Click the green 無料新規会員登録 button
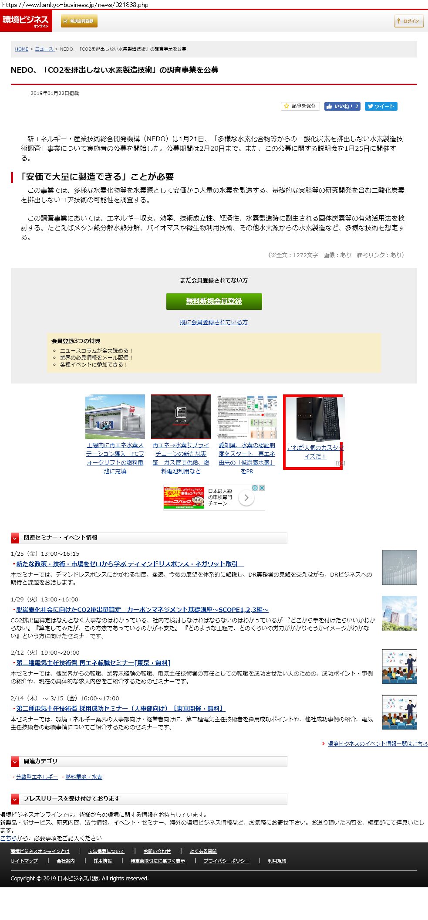The image size is (428, 920). click(214, 302)
